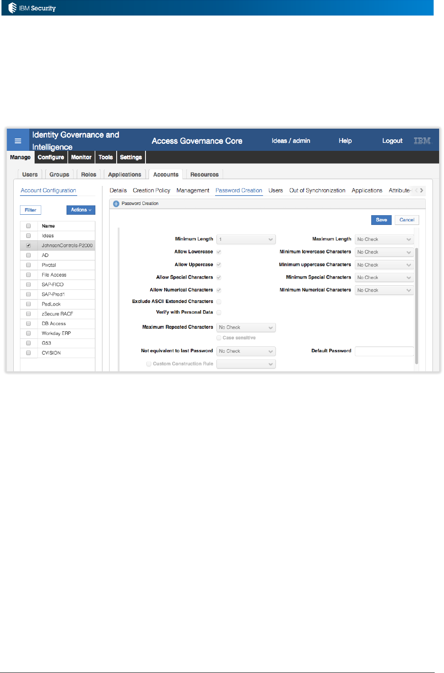Switch to the Users tab
Image resolution: width=444 pixels, height=673 pixels.
tap(30, 174)
